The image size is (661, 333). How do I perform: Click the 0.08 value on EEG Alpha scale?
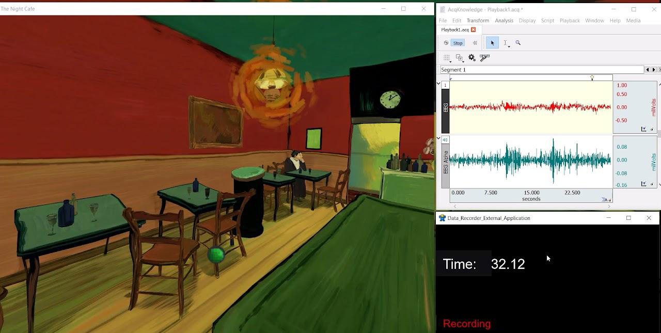pos(622,147)
